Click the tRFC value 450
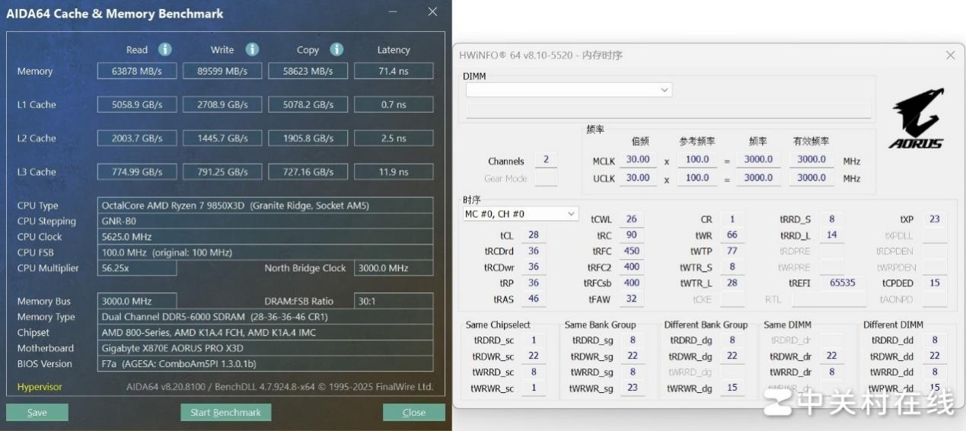This screenshot has width=966, height=431. pos(632,251)
